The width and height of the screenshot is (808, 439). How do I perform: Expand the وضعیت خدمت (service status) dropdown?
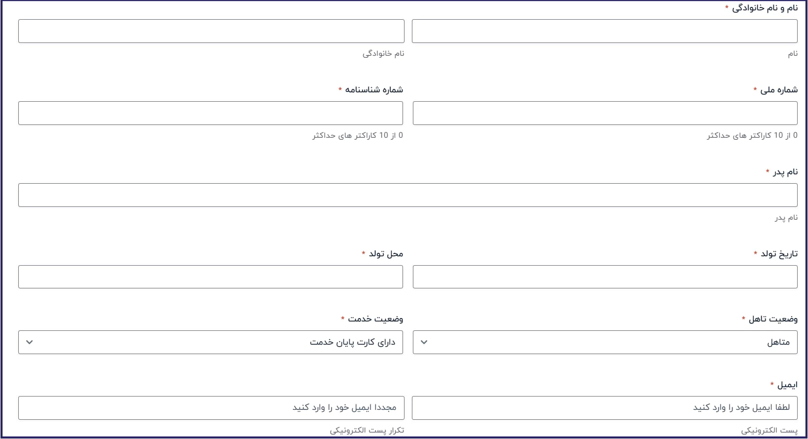coord(211,342)
